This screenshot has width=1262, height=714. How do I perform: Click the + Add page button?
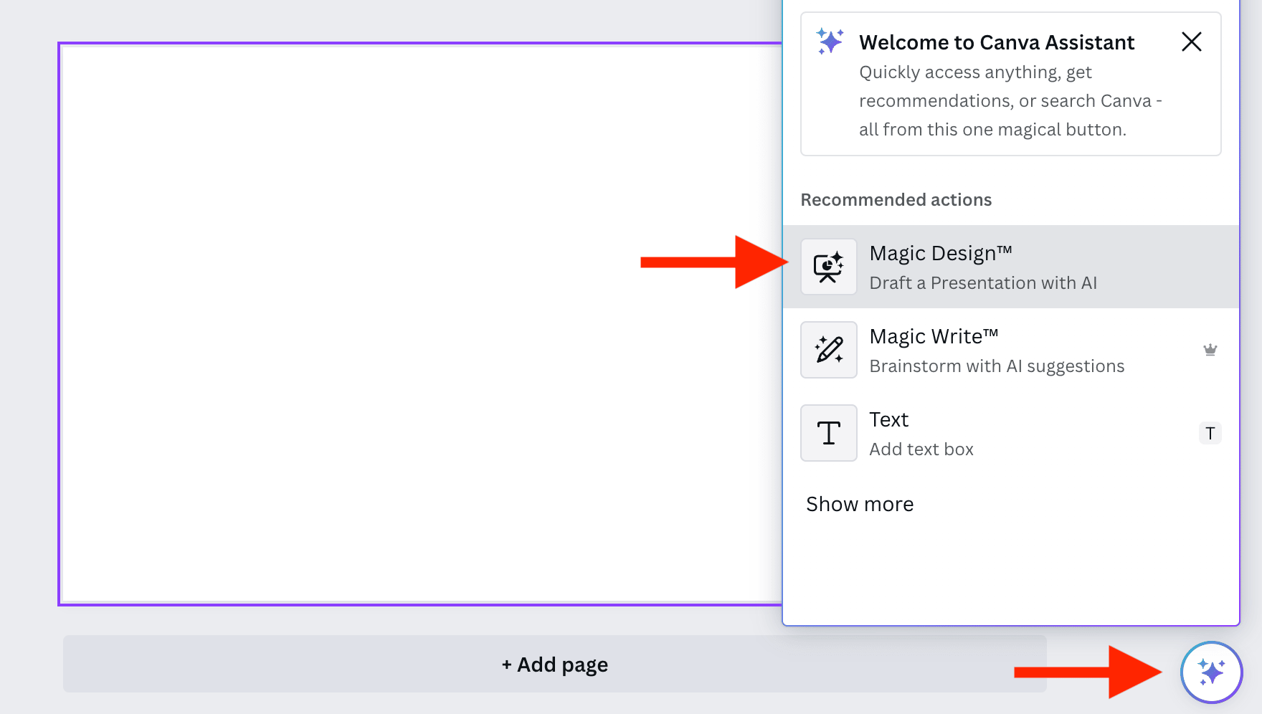click(x=555, y=664)
